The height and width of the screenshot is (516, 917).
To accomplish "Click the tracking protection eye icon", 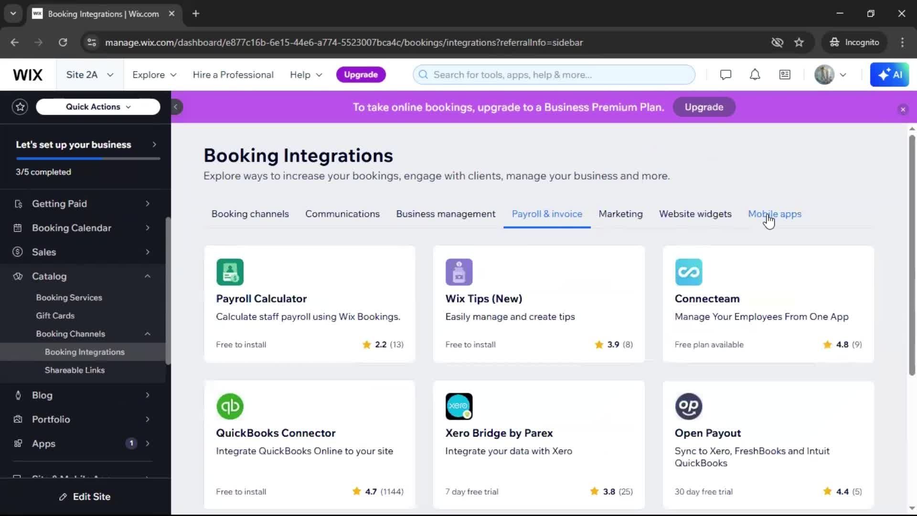I will (777, 43).
